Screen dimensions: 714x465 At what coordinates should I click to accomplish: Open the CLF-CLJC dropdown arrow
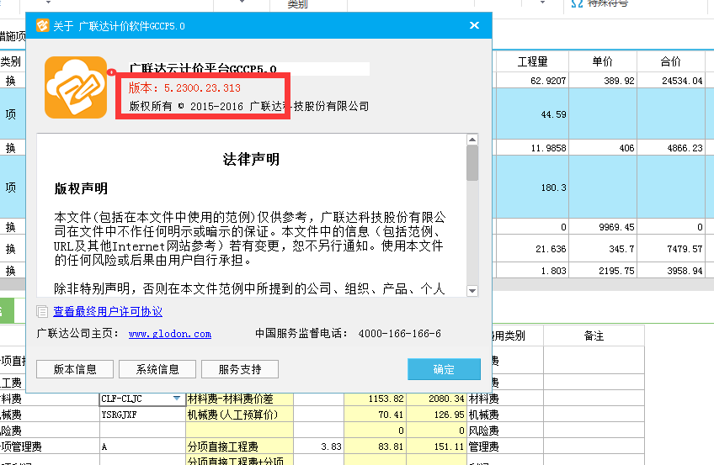pos(177,399)
